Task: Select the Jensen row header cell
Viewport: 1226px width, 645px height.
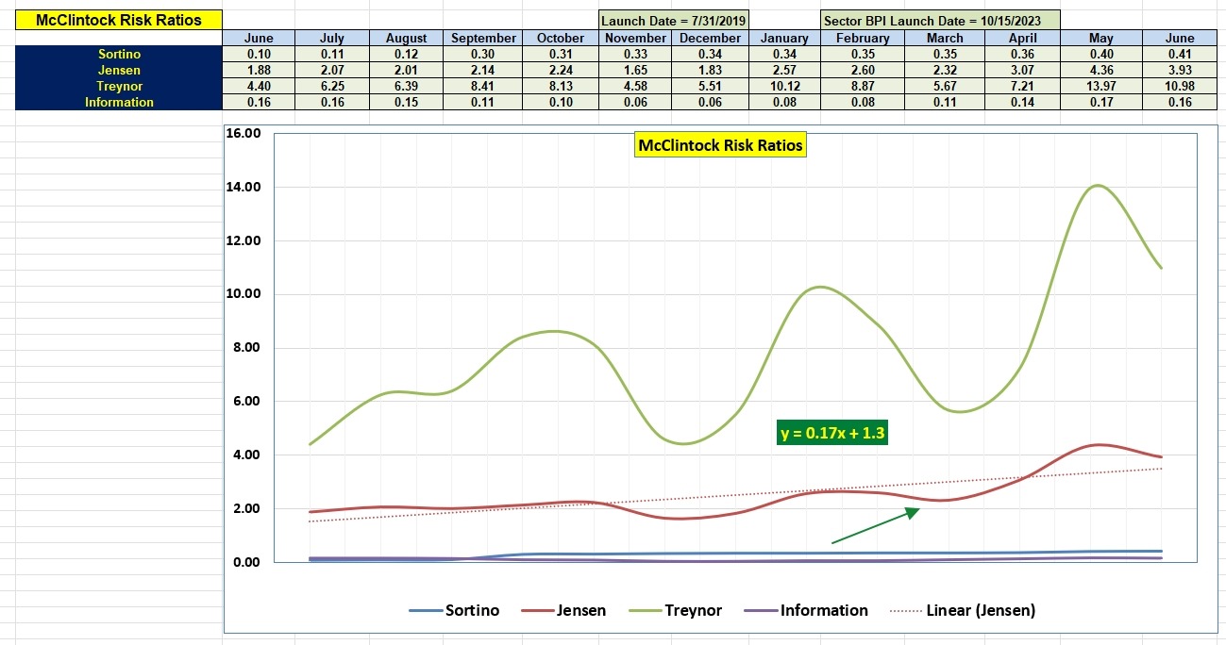Action: click(119, 70)
